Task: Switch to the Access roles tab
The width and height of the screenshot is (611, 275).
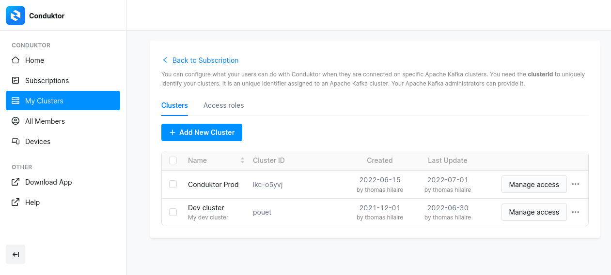Action: pyautogui.click(x=223, y=105)
